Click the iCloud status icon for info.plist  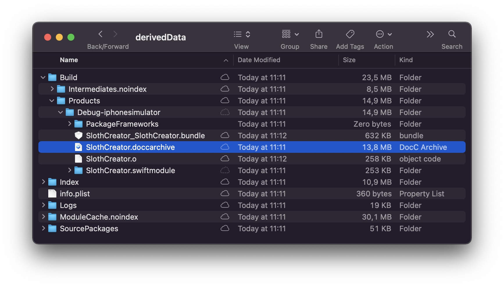(x=225, y=193)
